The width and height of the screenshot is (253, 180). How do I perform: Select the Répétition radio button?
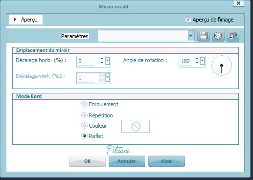coord(84,115)
